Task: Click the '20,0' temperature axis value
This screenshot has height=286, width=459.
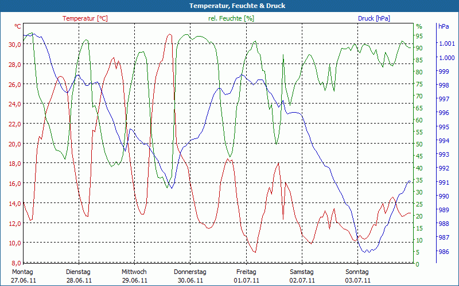Action: 15,144
